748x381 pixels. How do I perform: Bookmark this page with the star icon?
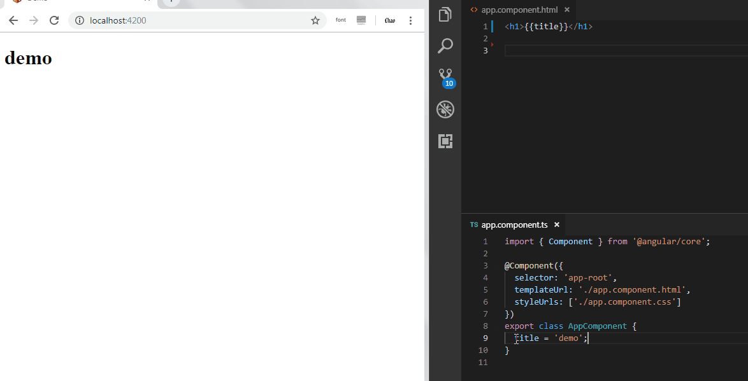(315, 20)
